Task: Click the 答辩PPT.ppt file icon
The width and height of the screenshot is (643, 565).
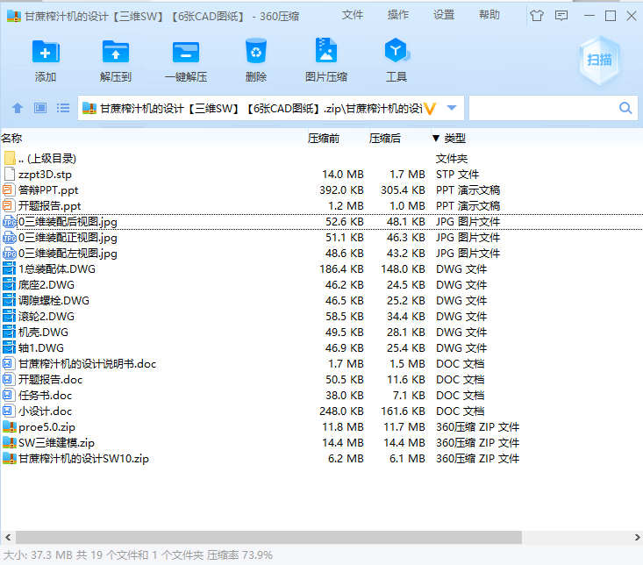Action: pyautogui.click(x=8, y=190)
